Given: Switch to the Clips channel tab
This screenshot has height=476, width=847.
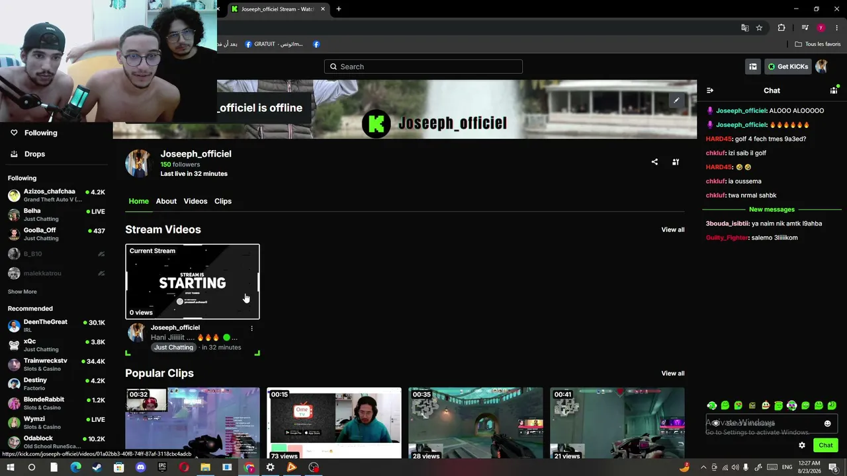Looking at the screenshot, I should pyautogui.click(x=223, y=201).
